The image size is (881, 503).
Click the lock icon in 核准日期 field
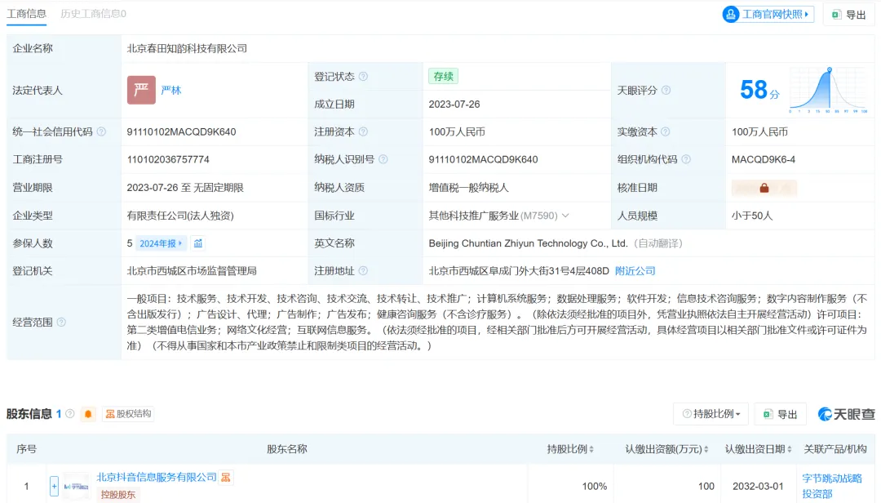pyautogui.click(x=764, y=188)
